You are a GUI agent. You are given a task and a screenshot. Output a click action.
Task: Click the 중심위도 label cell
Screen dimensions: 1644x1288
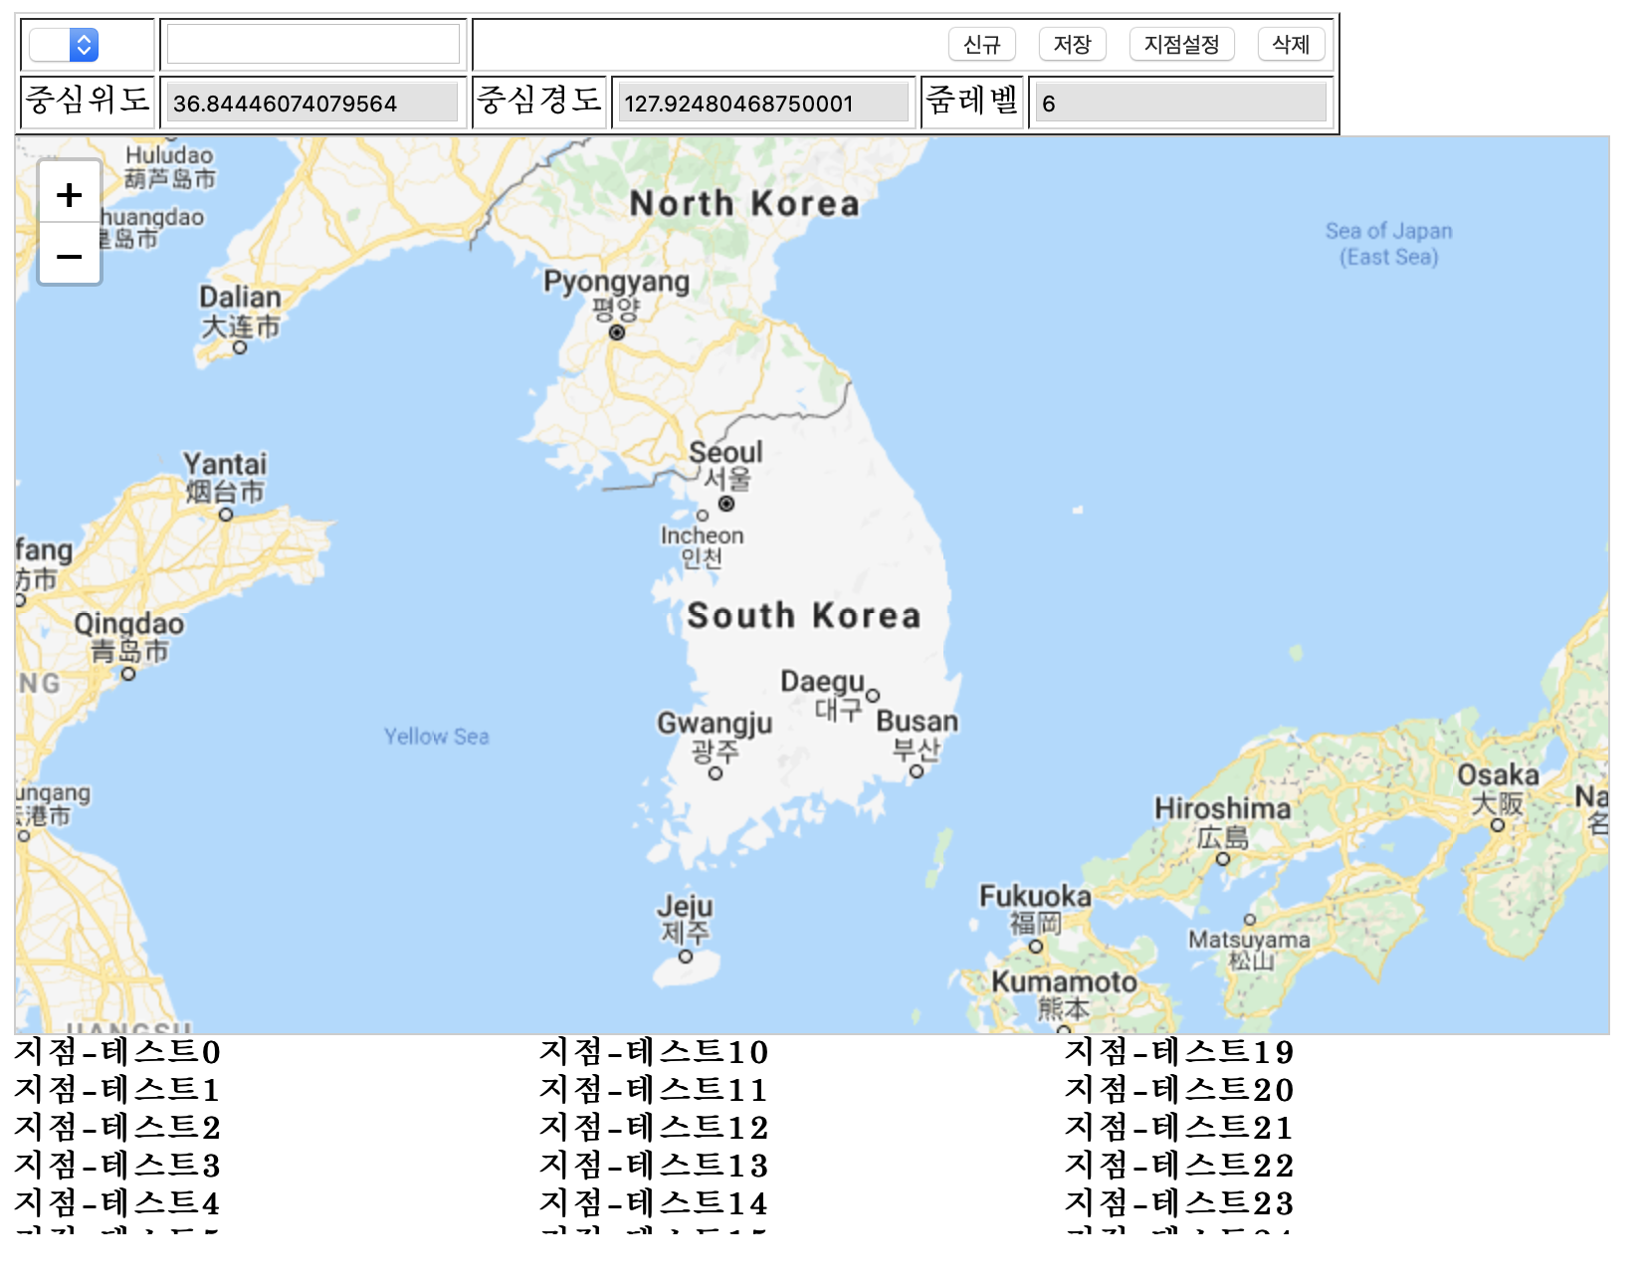[x=88, y=102]
